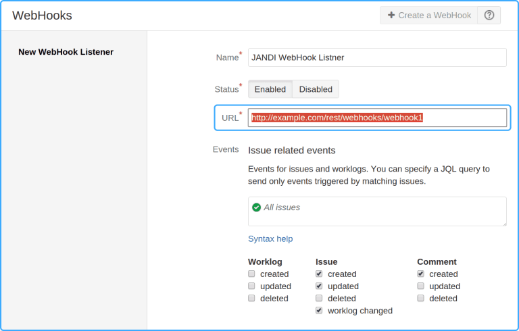Screen dimensions: 519x331
Task: Enable Comment updated checkbox
Action: pyautogui.click(x=420, y=286)
